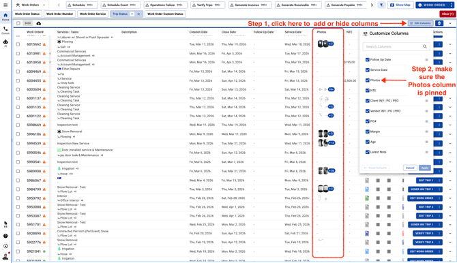
Task: Open the document icon in row 5986067
Action: click(367, 181)
